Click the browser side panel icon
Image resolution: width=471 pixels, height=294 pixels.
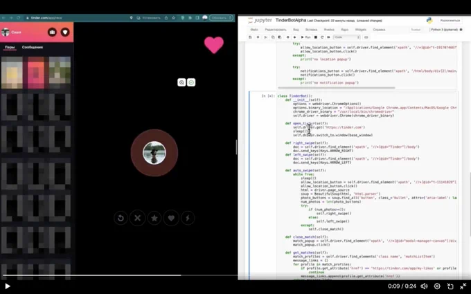click(197, 18)
